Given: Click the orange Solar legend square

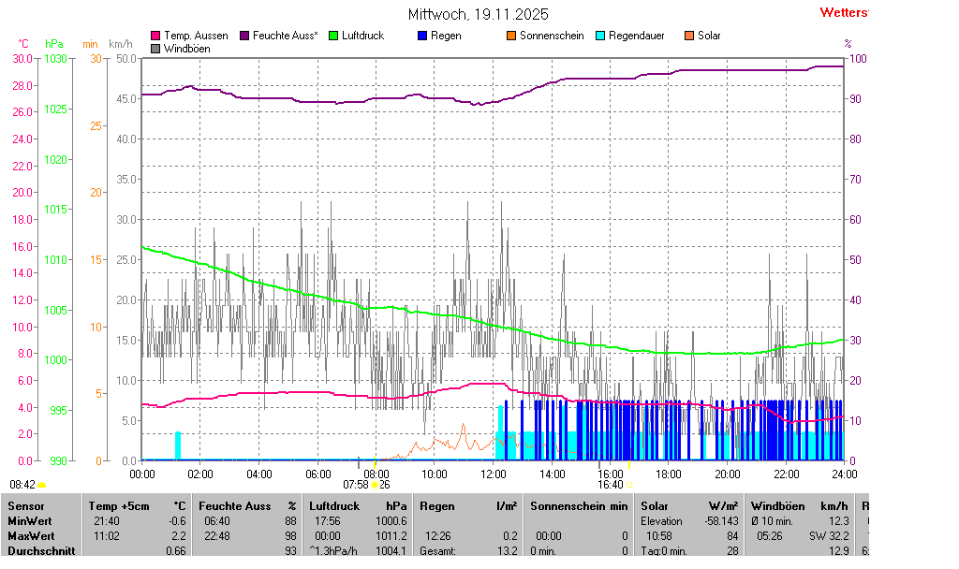Looking at the screenshot, I should coord(689,36).
